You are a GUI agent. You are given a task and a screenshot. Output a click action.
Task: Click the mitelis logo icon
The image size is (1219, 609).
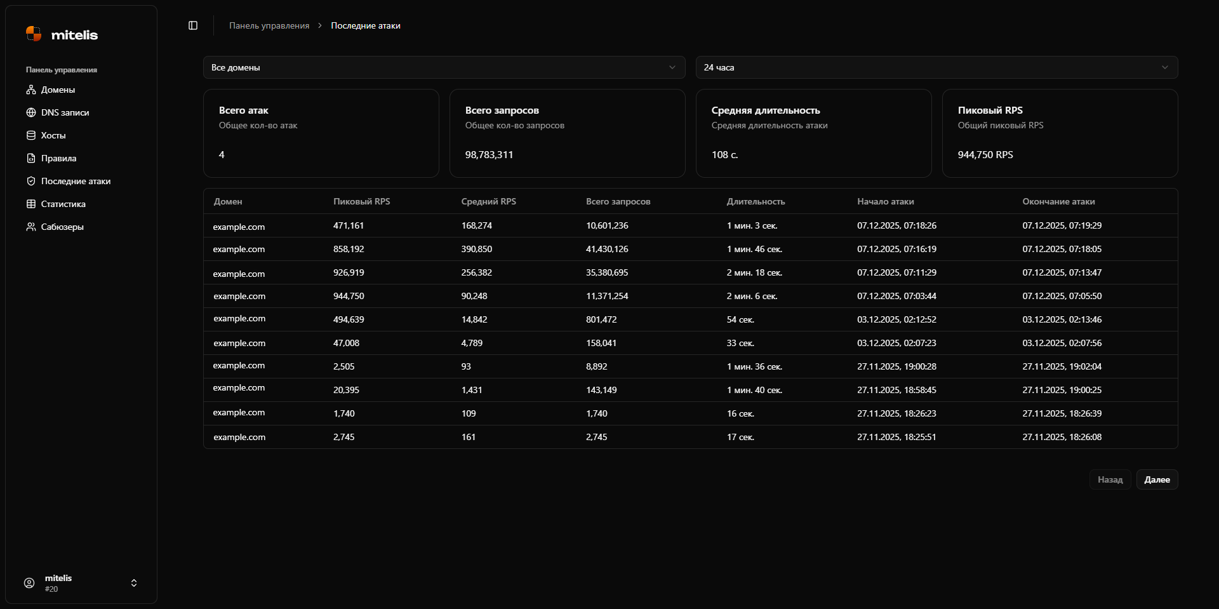[x=34, y=34]
